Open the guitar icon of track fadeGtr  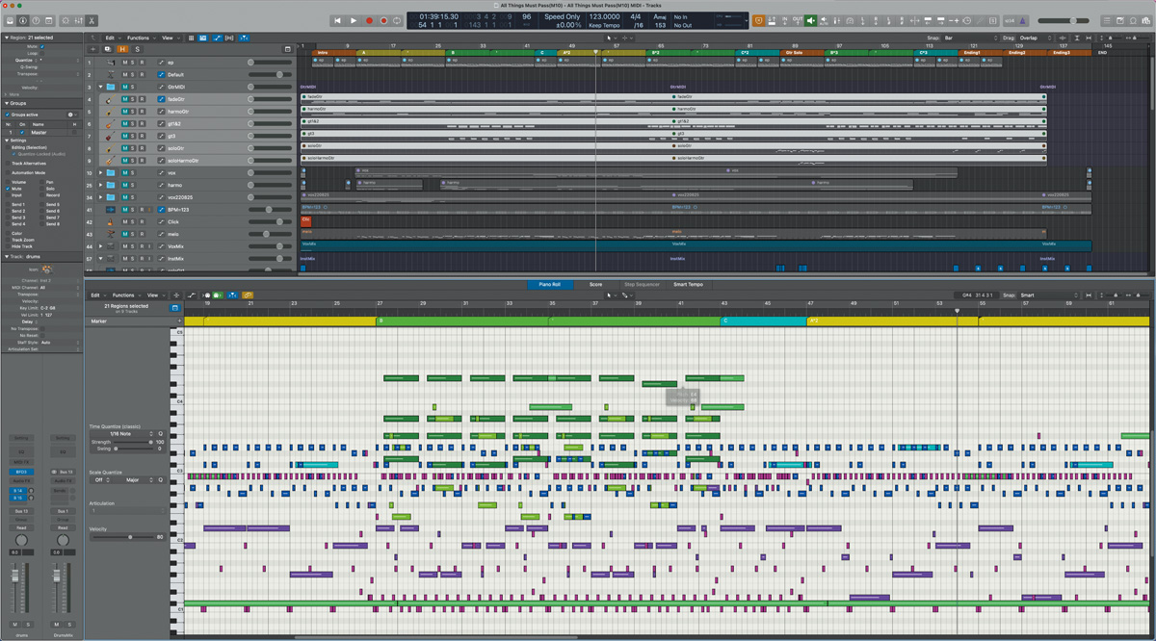(110, 99)
